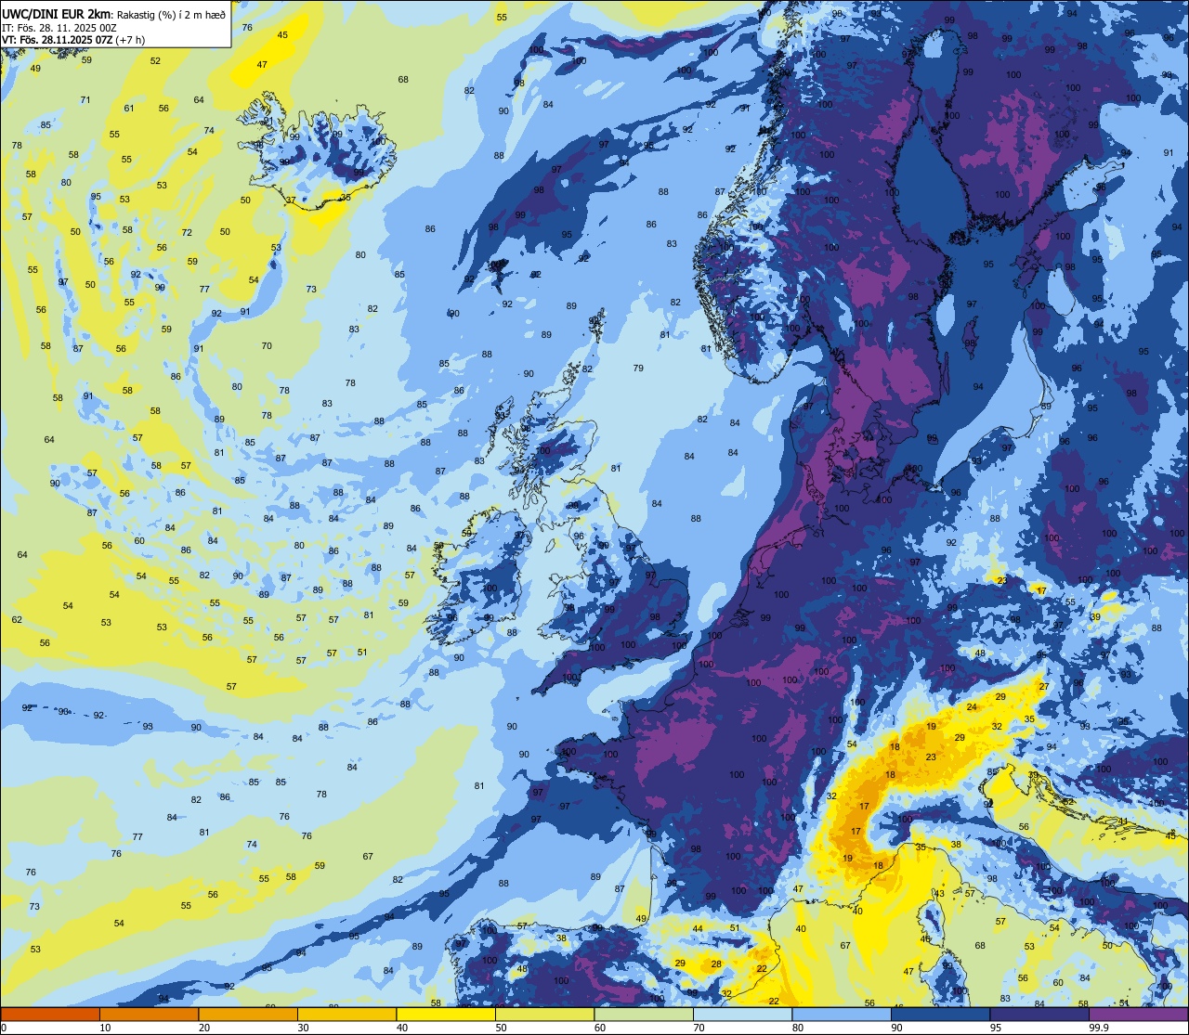Select the 30–40% amber legend segment

pyautogui.click(x=346, y=1014)
